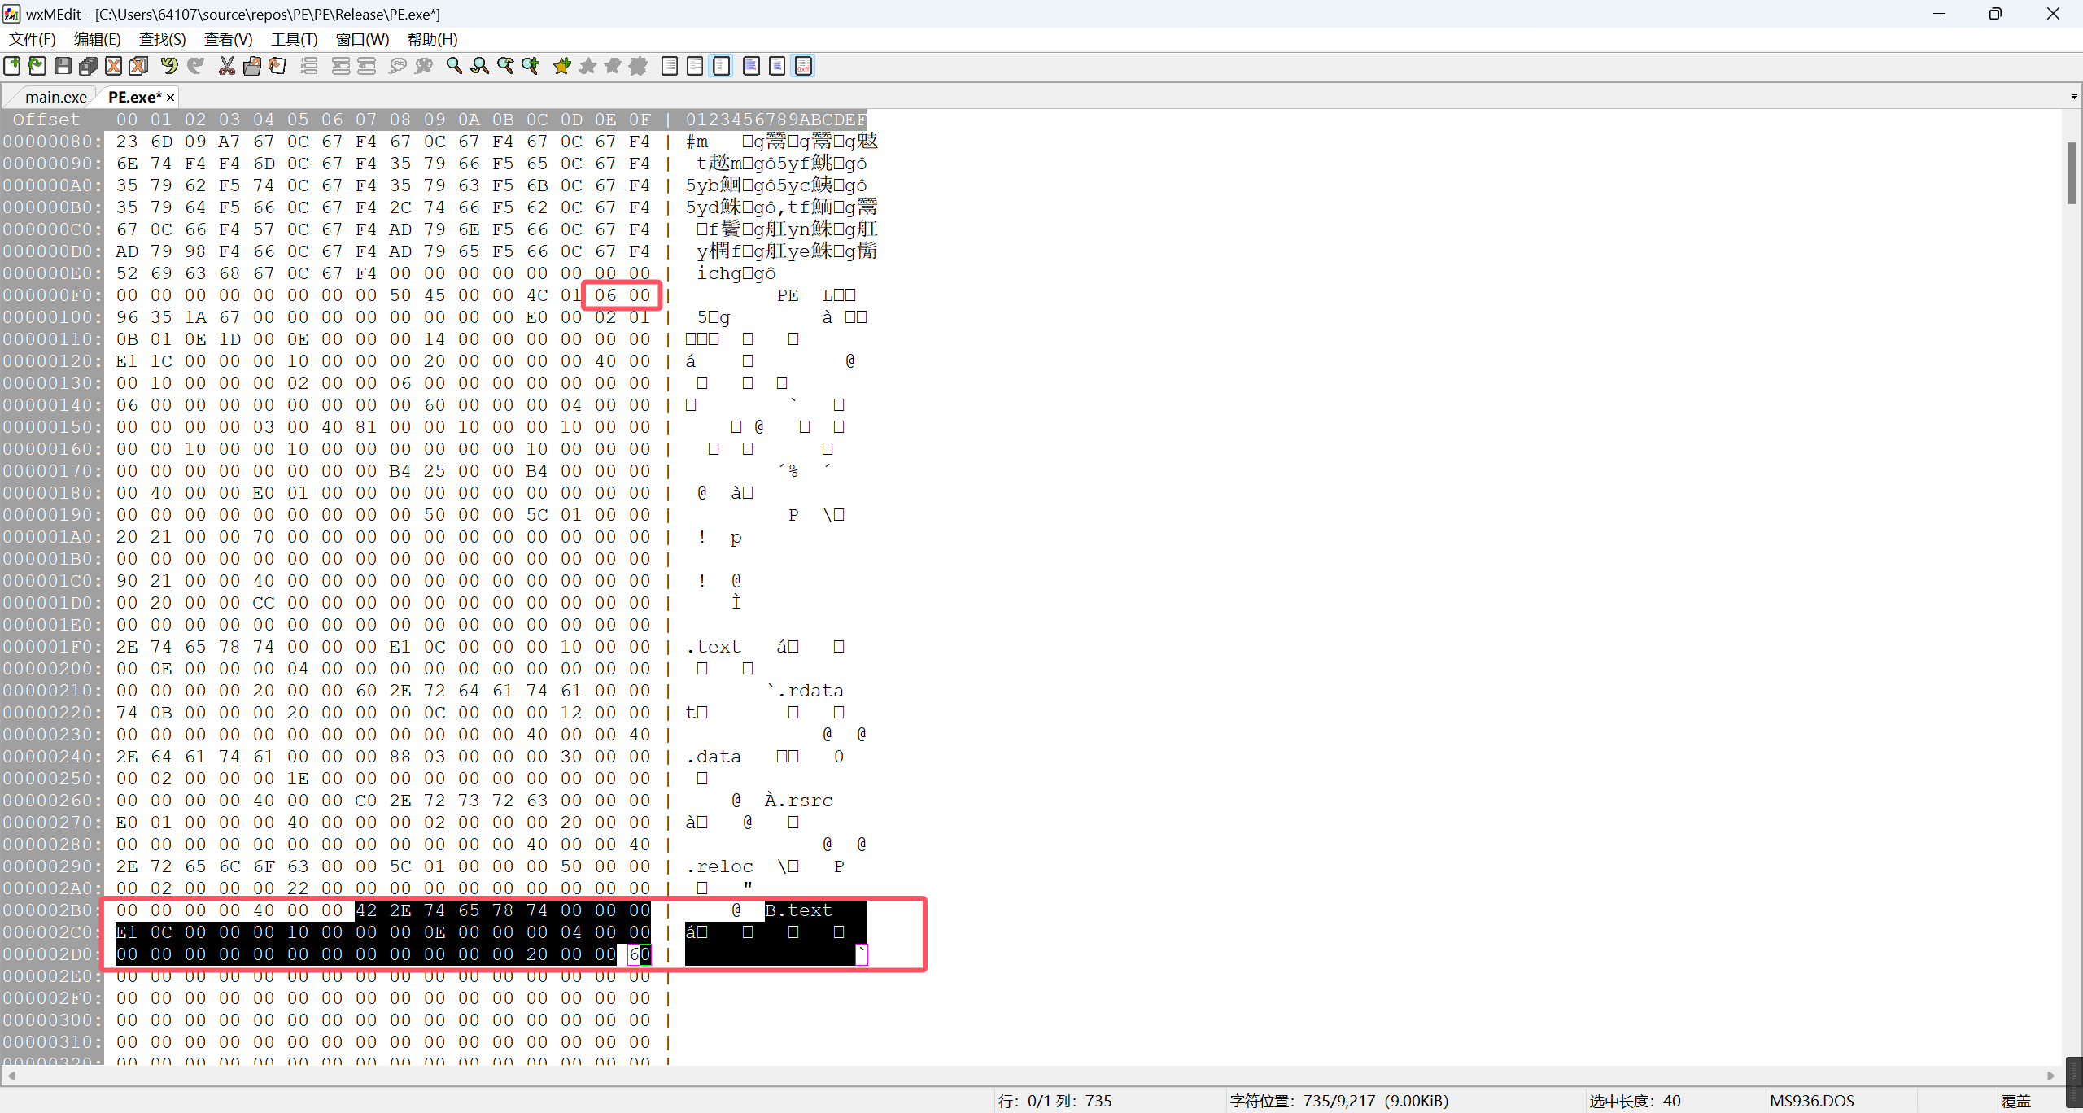This screenshot has width=2083, height=1113.
Task: Open the 工具(T) menu
Action: coord(294,39)
